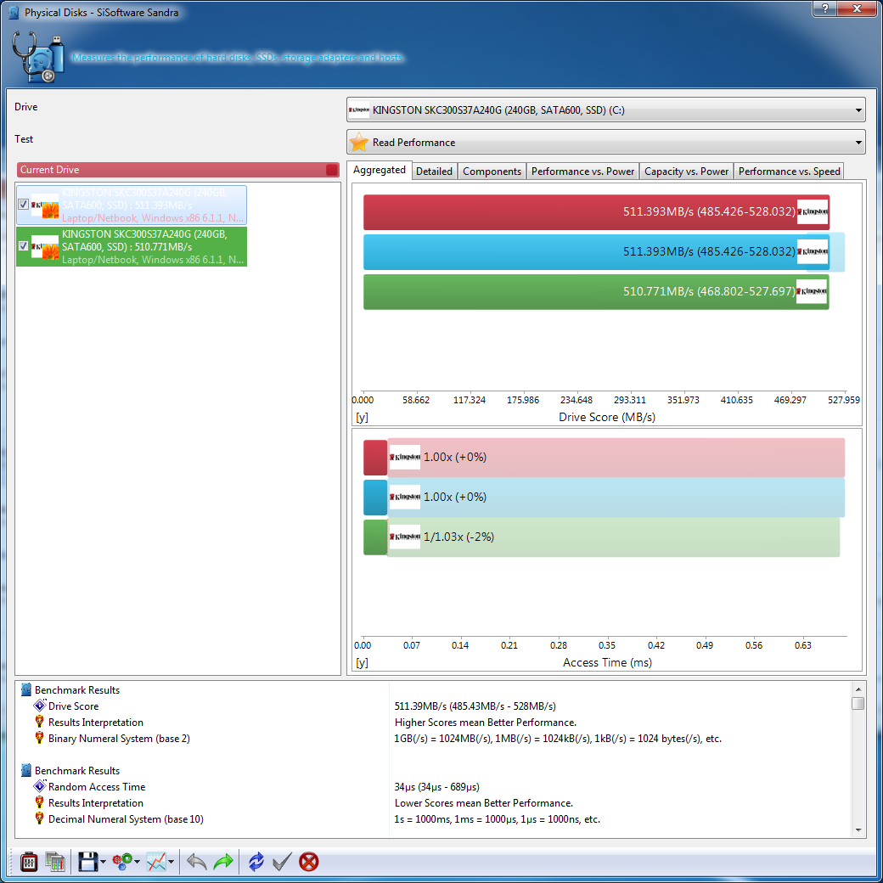Click the small Sandra title bar icon
Screen dimensions: 883x883
14,13
